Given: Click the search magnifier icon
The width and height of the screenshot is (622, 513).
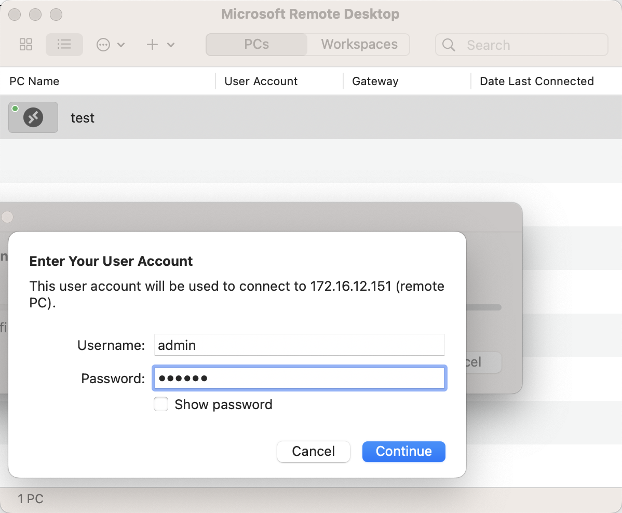Looking at the screenshot, I should coord(449,45).
